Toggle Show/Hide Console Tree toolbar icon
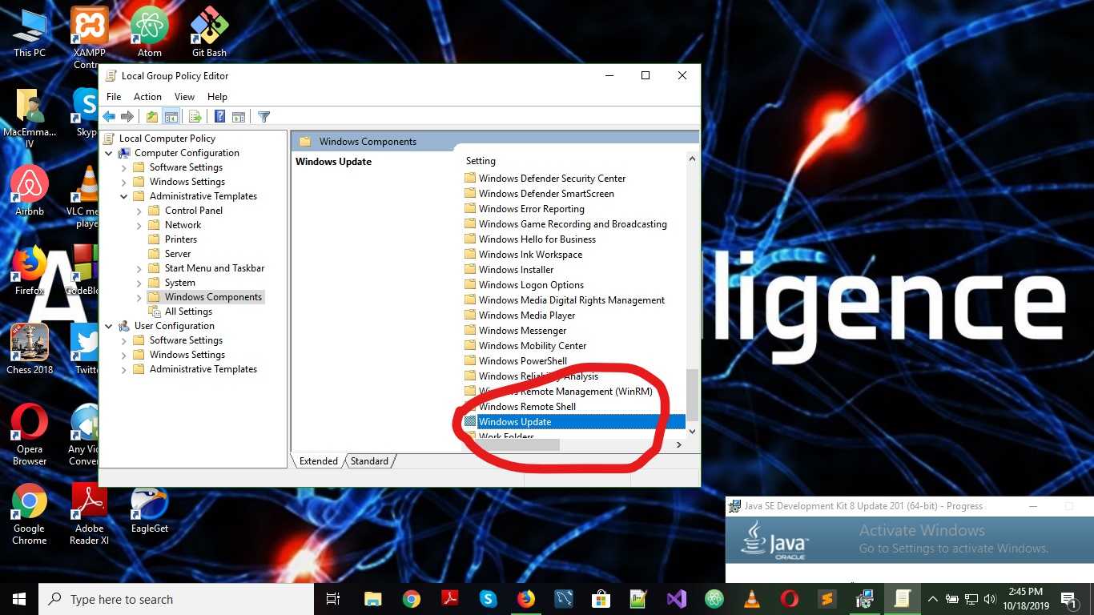The width and height of the screenshot is (1094, 615). [171, 117]
